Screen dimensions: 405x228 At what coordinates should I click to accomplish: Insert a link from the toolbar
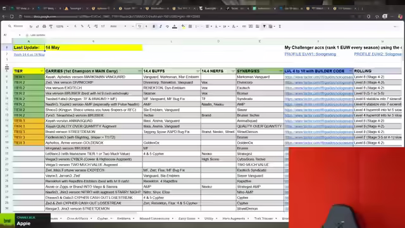click(x=244, y=27)
